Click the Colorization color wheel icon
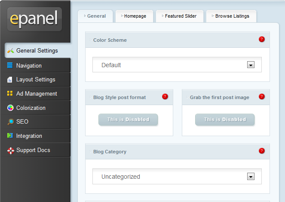The width and height of the screenshot is (285, 202). pyautogui.click(x=10, y=108)
